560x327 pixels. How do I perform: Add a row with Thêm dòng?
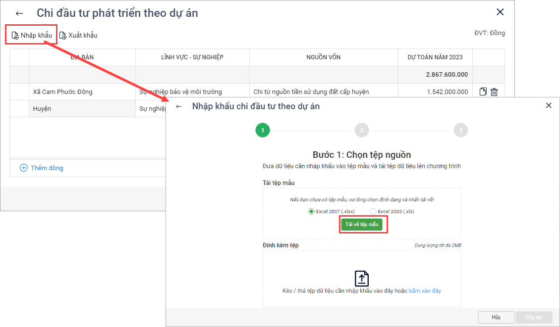click(42, 168)
